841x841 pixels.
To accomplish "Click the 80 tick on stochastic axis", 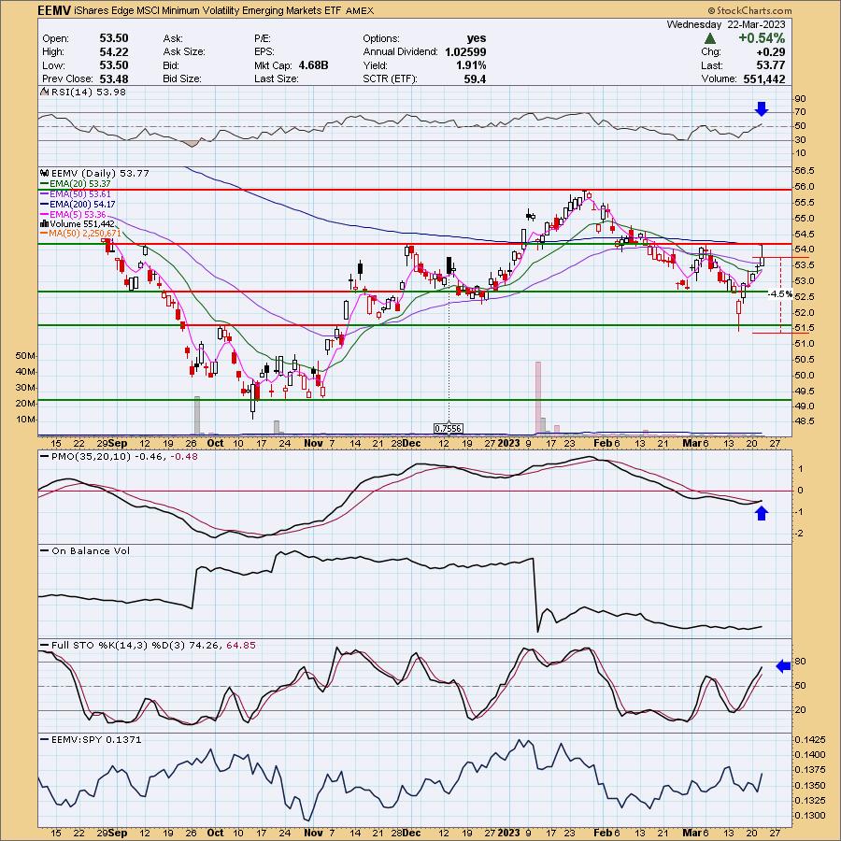I will coord(800,662).
